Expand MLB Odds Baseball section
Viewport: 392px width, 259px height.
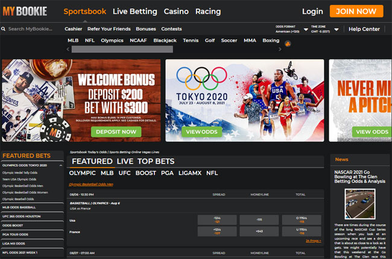coord(32,207)
